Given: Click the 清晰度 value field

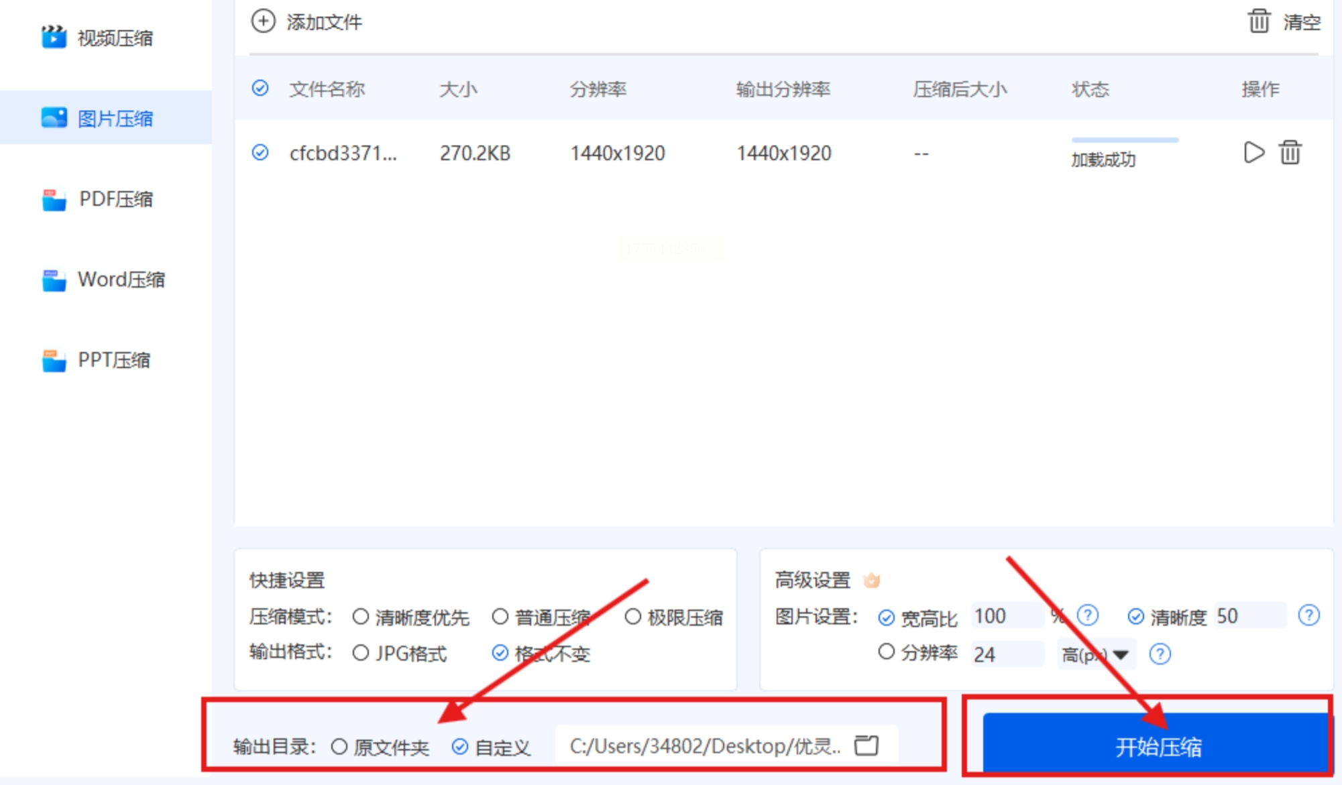Looking at the screenshot, I should 1249,616.
